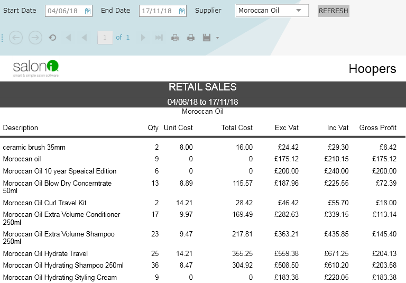Click the REFRESH button
This screenshot has width=406, height=283.
[x=333, y=11]
